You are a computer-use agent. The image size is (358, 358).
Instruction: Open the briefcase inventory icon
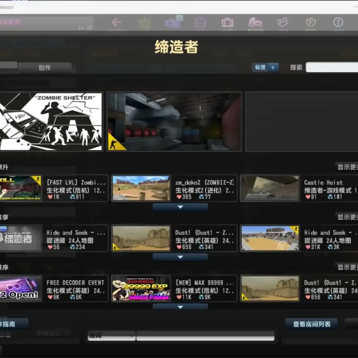[227, 23]
